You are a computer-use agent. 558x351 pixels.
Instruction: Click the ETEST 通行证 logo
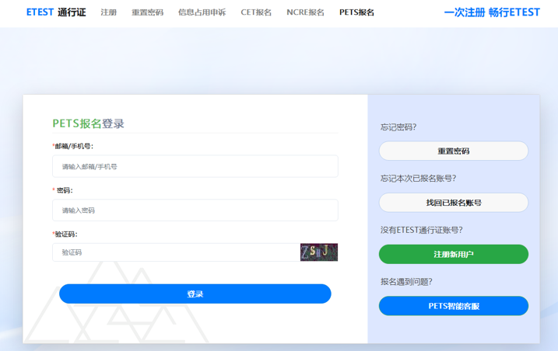[56, 12]
